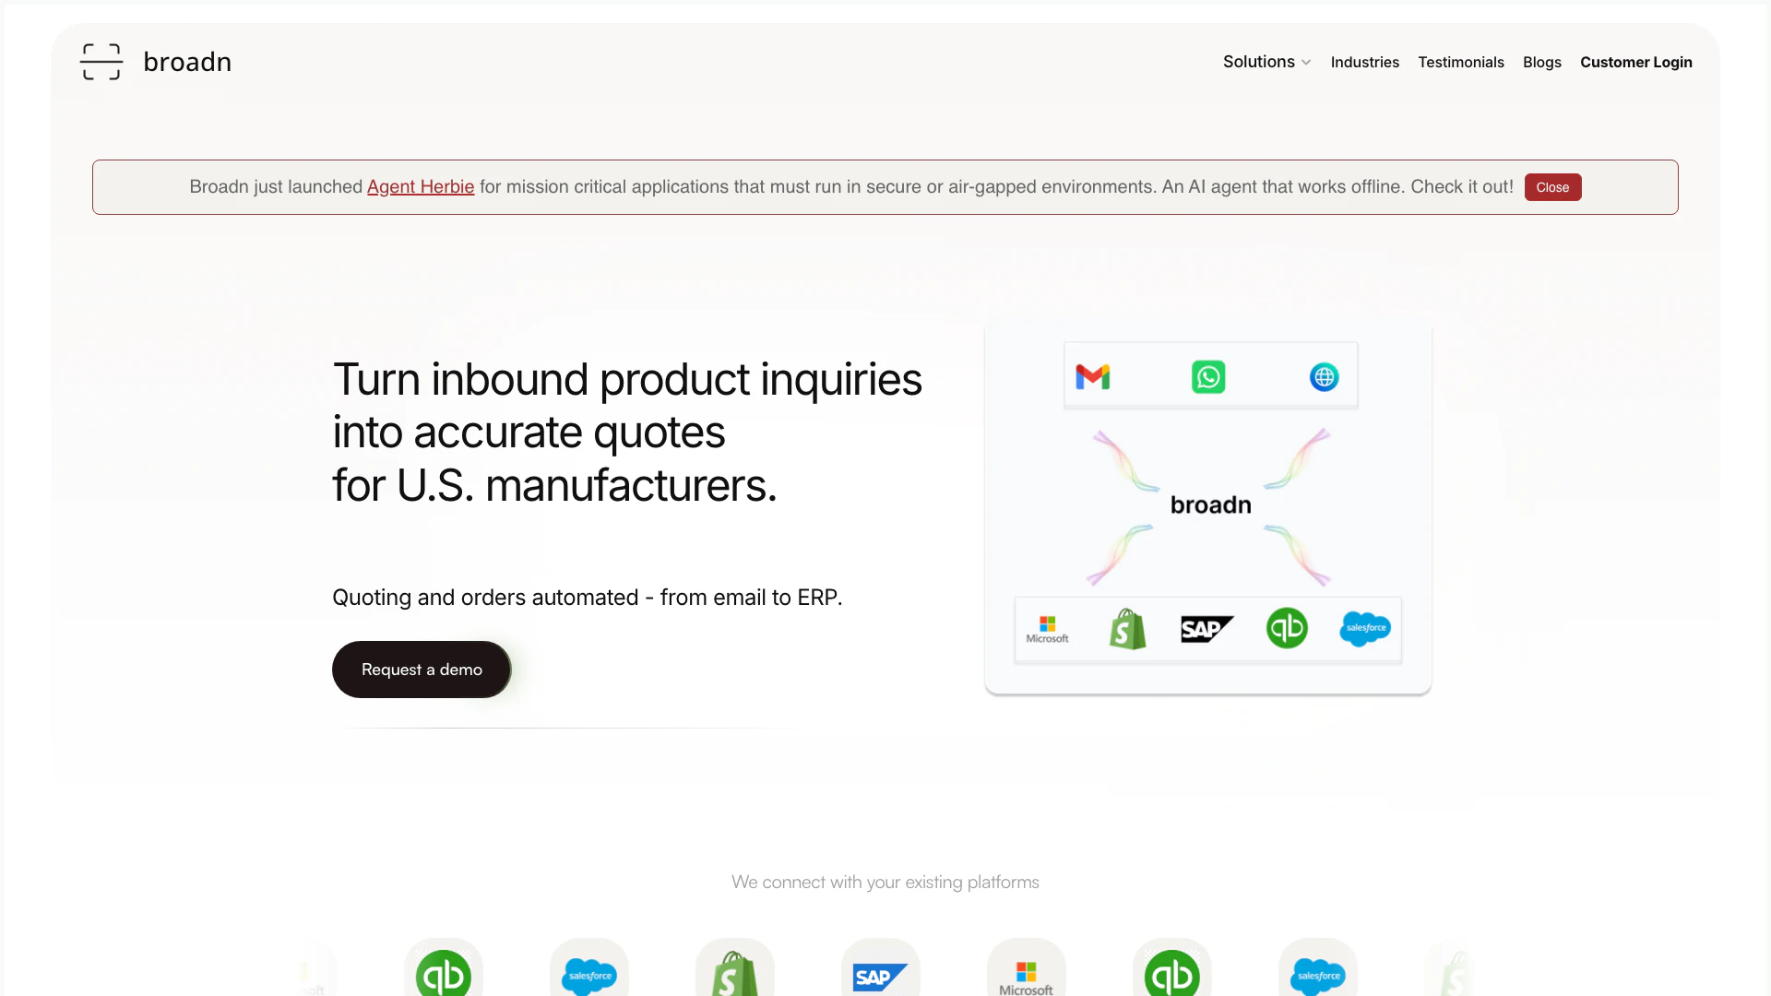
Task: Click the QuickBooks icon in the diagram
Action: click(1287, 629)
